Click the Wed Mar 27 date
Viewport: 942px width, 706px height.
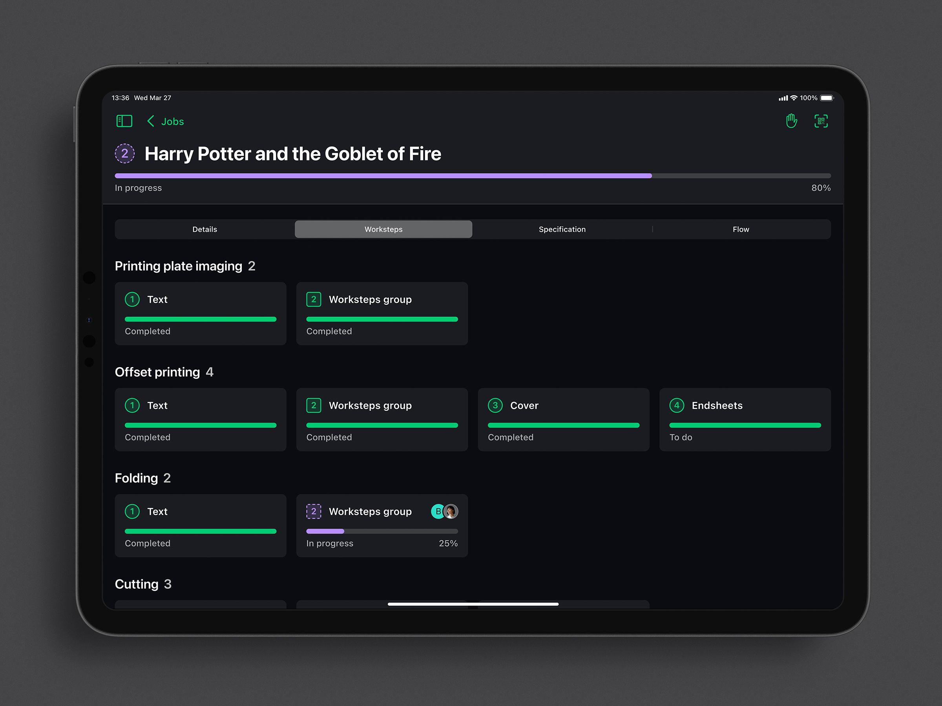pyautogui.click(x=152, y=98)
